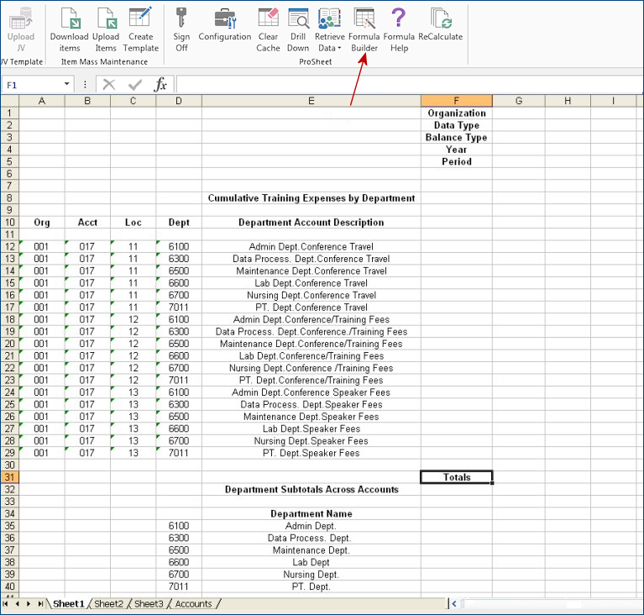
Task: Expand the Retrieve Data dropdown
Action: tap(329, 48)
